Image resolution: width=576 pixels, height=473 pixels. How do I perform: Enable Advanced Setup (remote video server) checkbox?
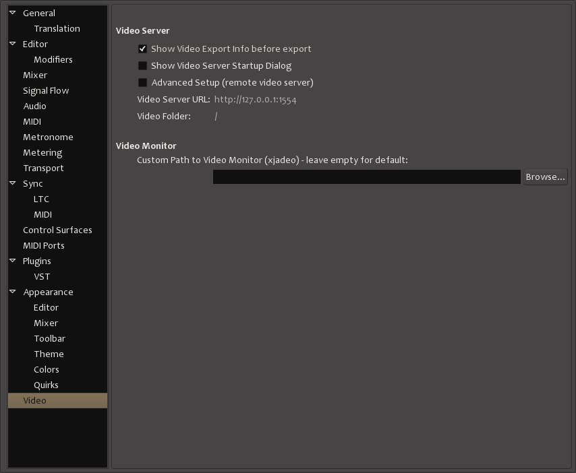click(x=142, y=83)
